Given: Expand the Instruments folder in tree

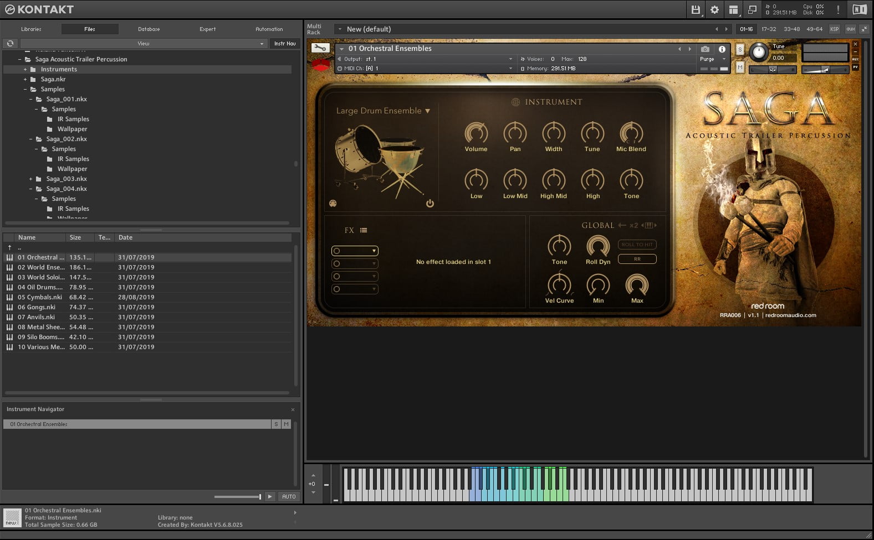Looking at the screenshot, I should tap(25, 69).
